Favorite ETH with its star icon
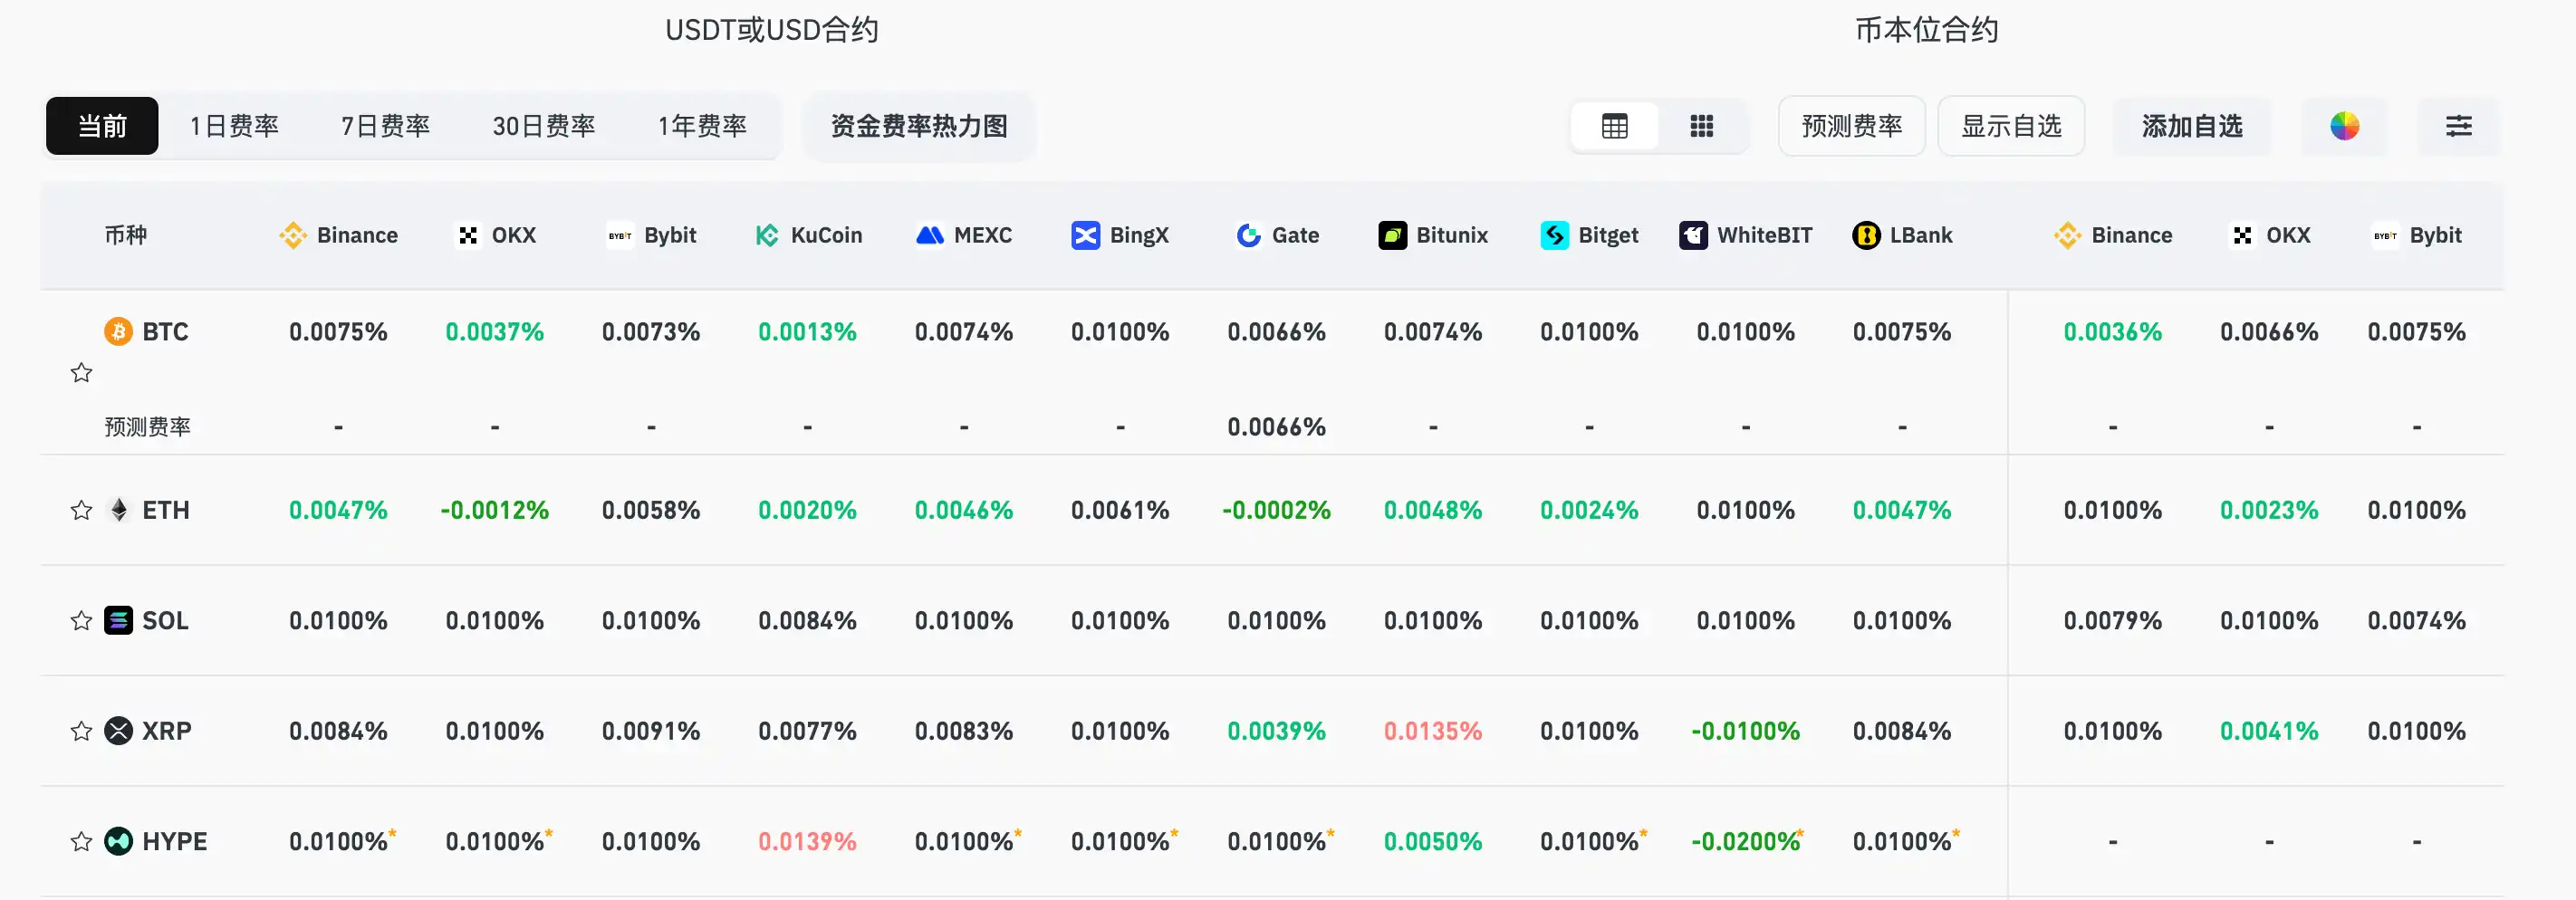Viewport: 2576px width, 900px height. pos(81,511)
